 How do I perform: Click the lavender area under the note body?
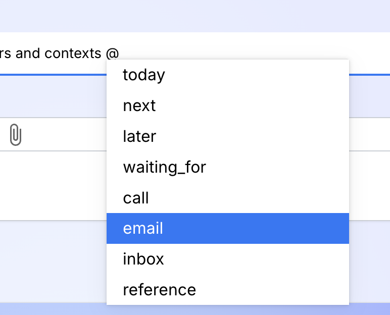point(53,261)
